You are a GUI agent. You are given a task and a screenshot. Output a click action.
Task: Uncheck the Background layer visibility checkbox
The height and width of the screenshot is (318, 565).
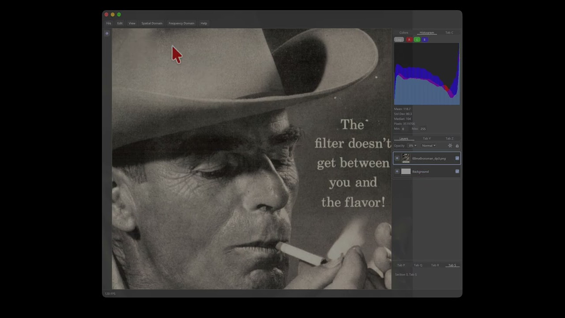[457, 171]
